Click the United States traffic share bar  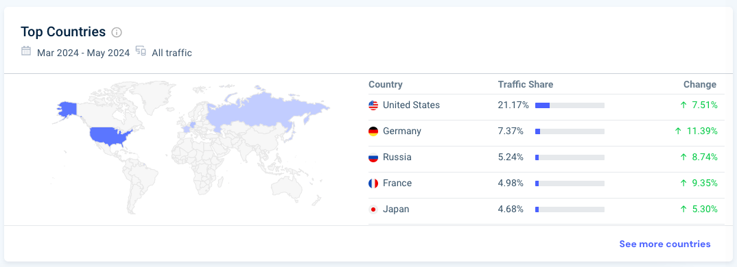(x=570, y=105)
